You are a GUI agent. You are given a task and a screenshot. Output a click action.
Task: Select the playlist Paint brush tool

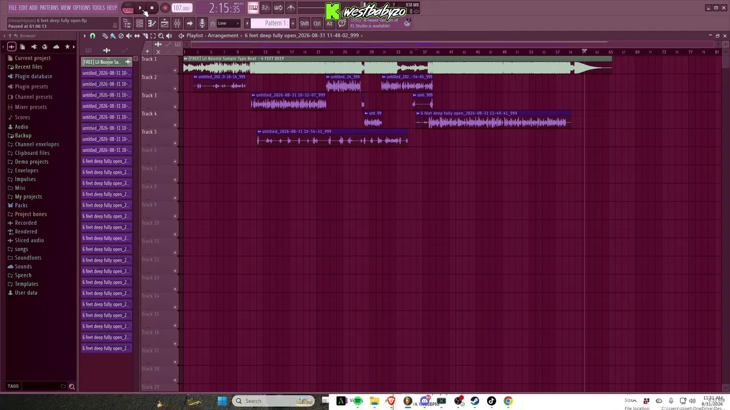[x=113, y=35]
